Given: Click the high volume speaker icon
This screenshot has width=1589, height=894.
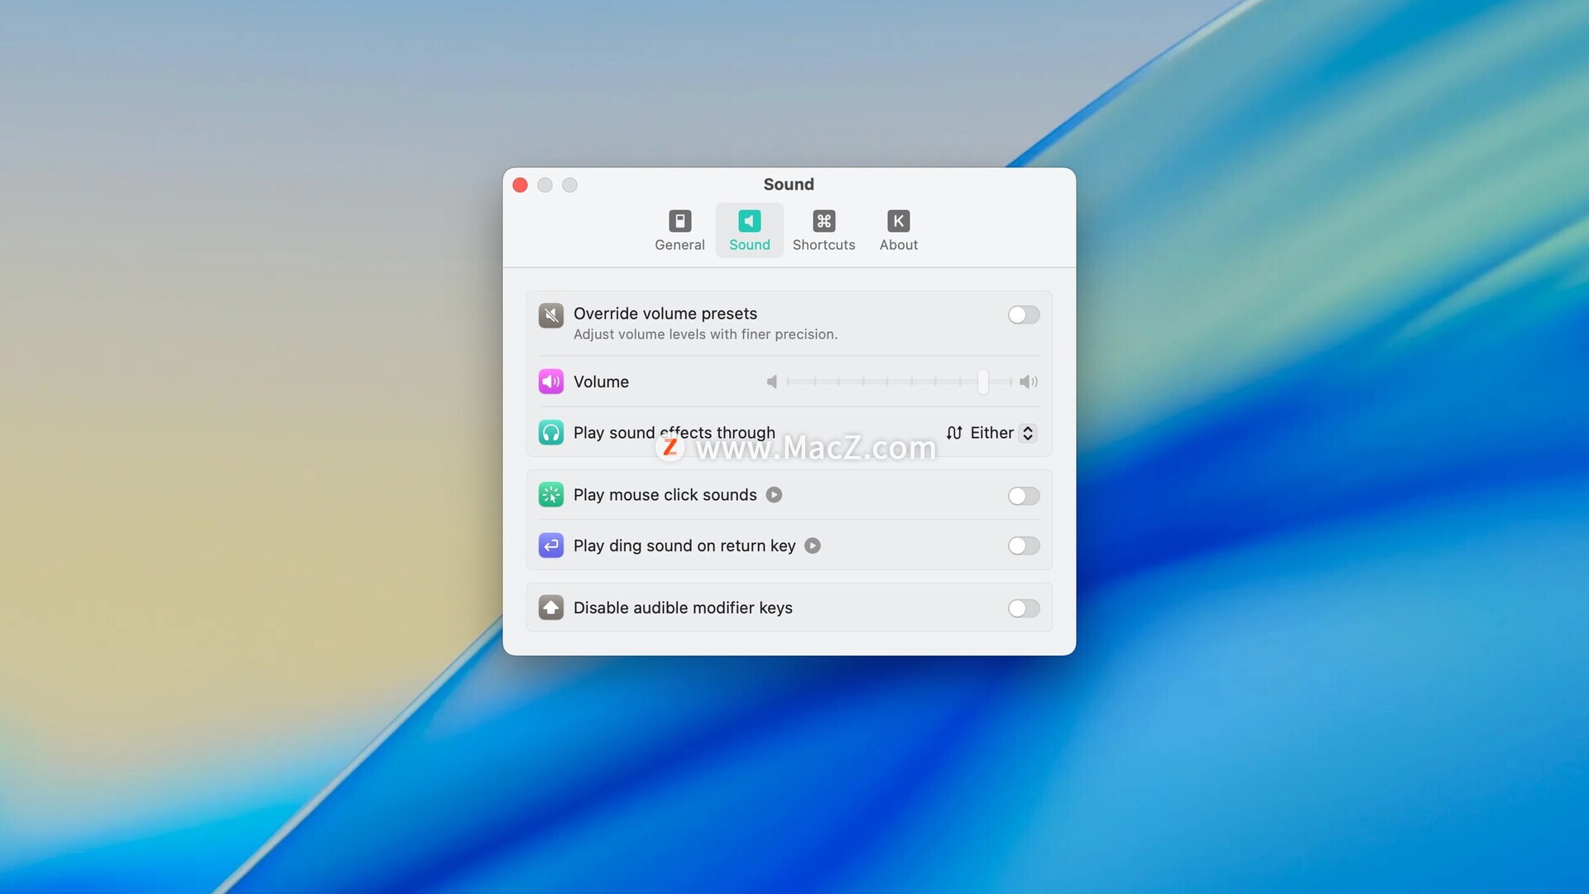Looking at the screenshot, I should (x=1028, y=382).
